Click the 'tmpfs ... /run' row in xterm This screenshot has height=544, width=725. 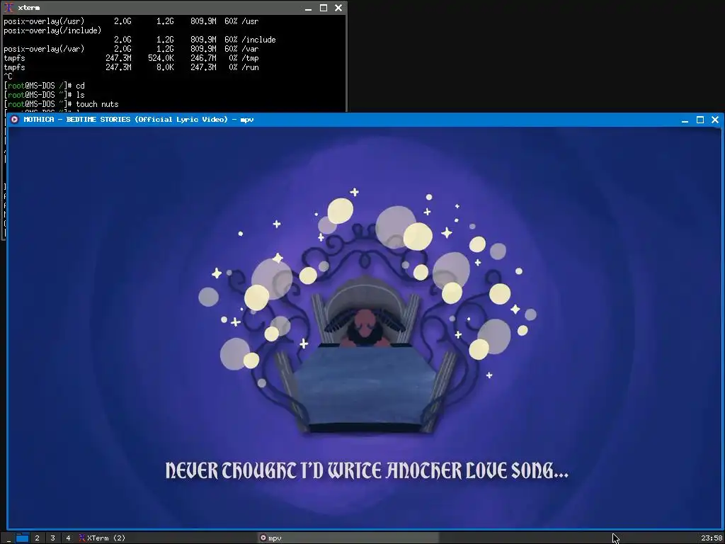131,67
